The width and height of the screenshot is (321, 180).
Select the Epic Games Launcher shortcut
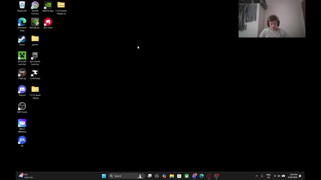pos(35,58)
